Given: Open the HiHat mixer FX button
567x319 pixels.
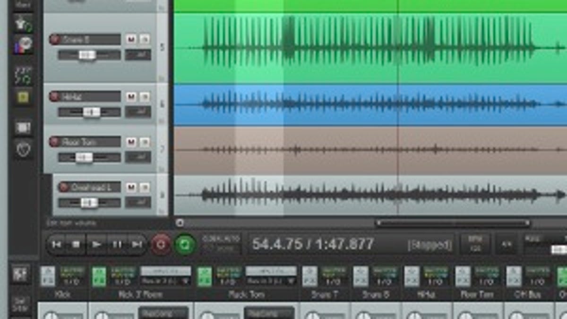Looking at the screenshot, I should [412, 276].
